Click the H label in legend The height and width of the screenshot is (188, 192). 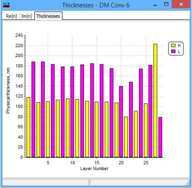(179, 46)
